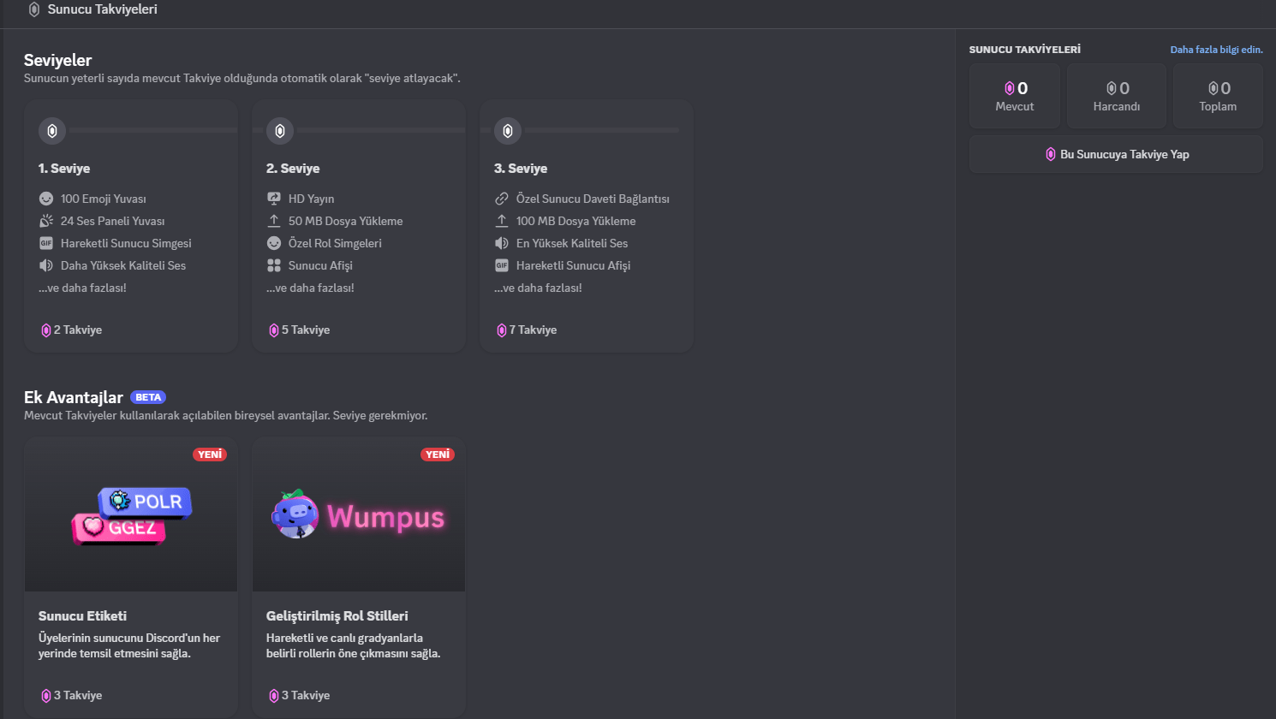Click the 3. Seviye progress bar

602,130
